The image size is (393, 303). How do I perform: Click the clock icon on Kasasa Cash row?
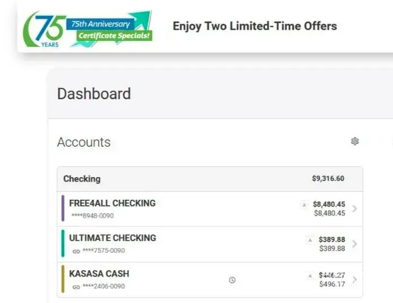[232, 280]
